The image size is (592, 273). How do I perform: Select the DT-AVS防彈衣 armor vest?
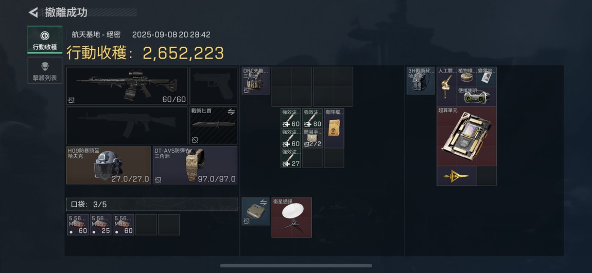[x=195, y=166]
